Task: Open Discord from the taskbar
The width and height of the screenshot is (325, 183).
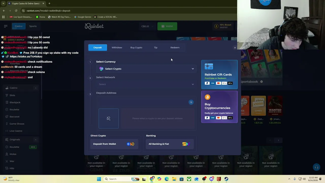Action: [x=211, y=179]
